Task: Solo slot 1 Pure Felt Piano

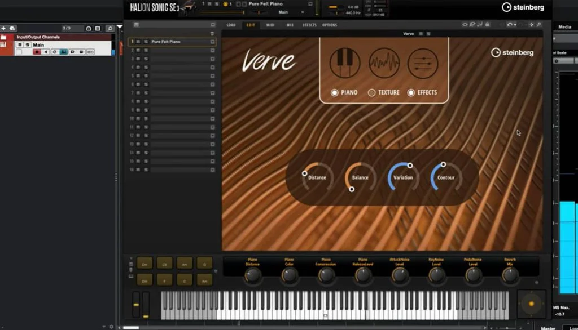Action: 146,42
